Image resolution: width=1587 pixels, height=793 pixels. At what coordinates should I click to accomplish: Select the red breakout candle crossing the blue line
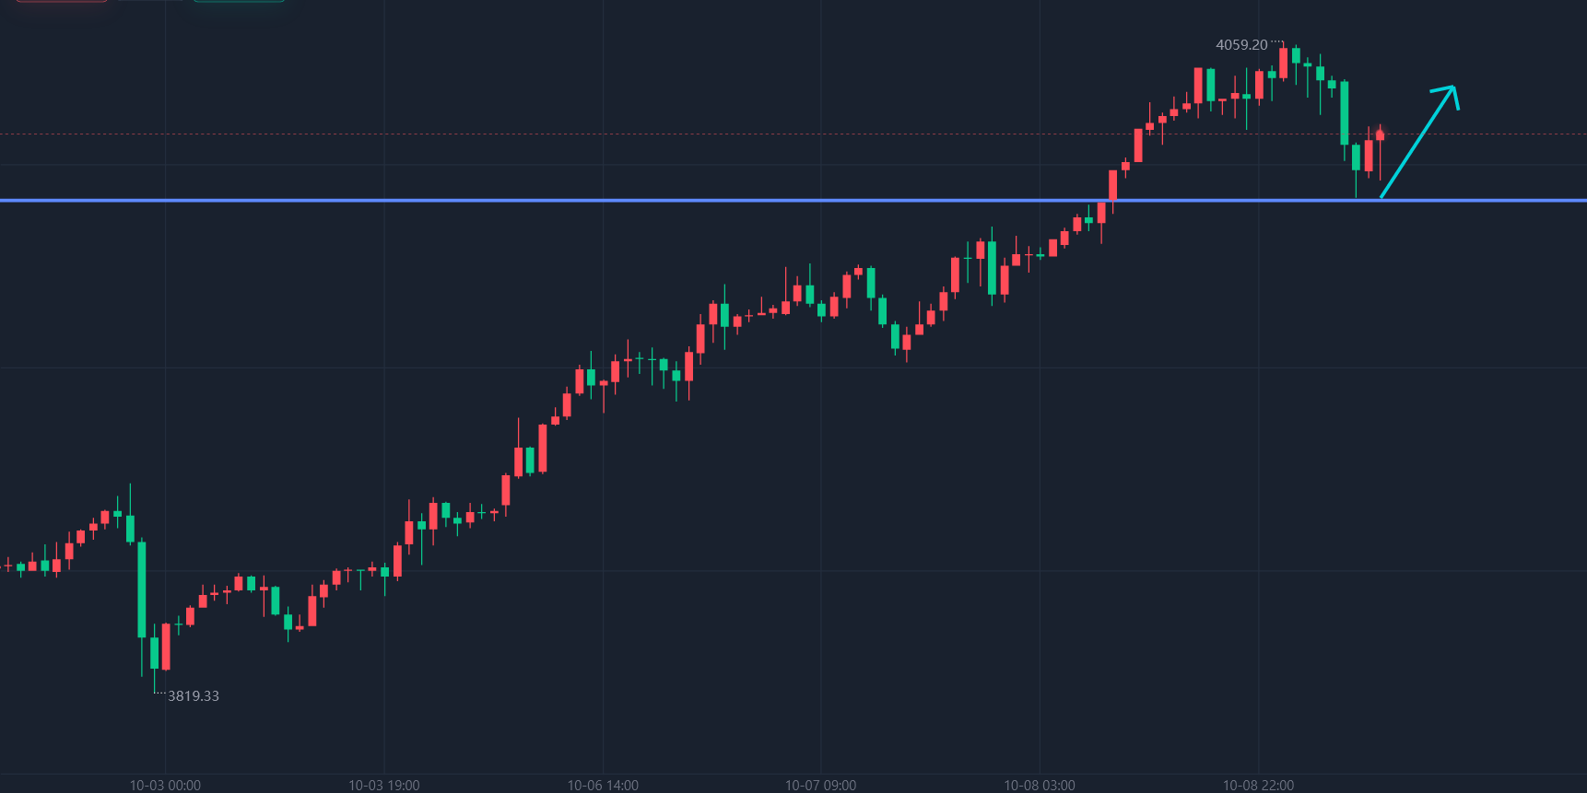[x=1113, y=184]
